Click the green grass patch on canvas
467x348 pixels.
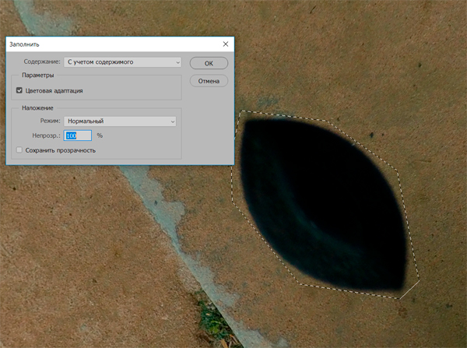(209, 314)
